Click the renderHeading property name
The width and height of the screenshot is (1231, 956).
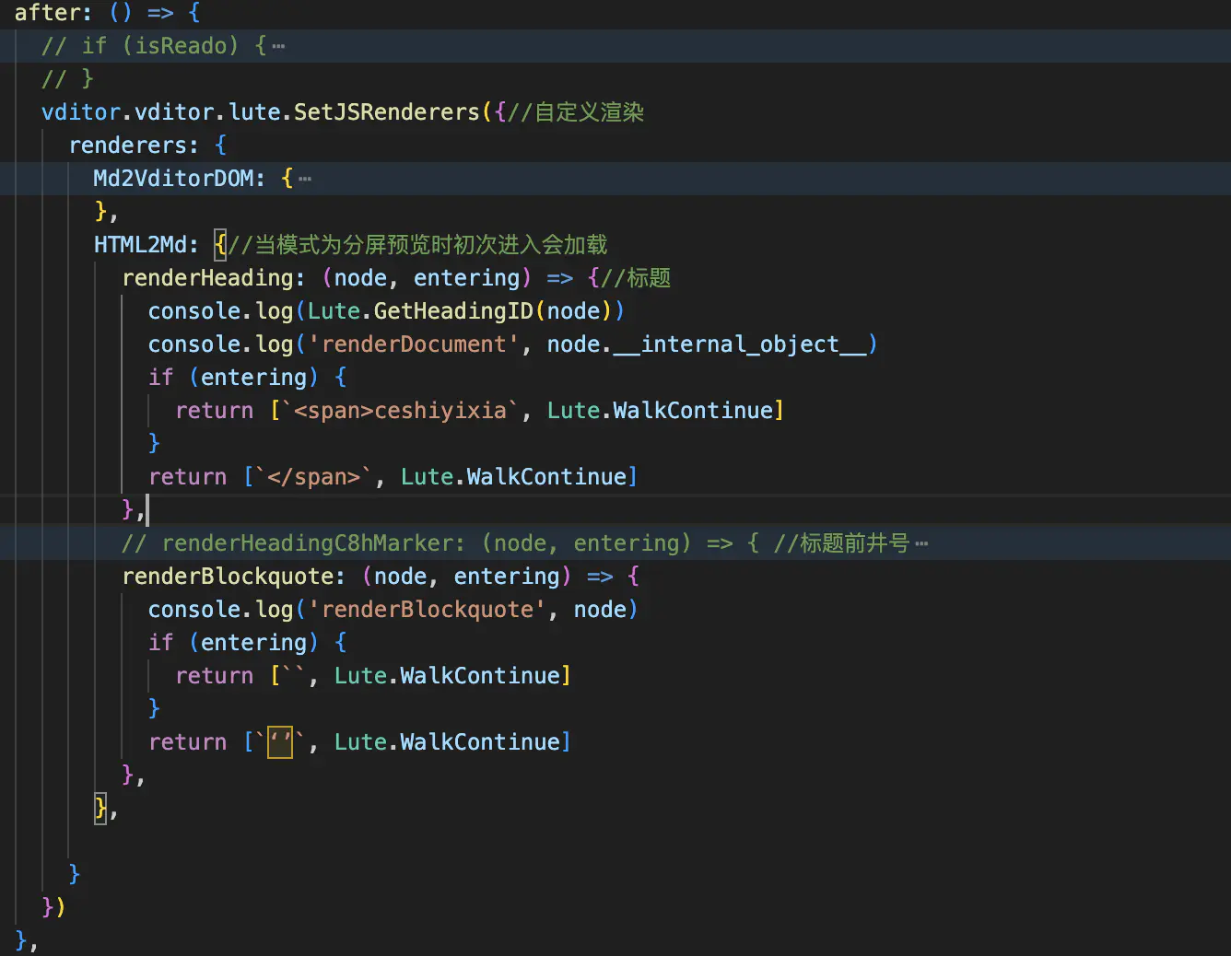click(x=207, y=278)
